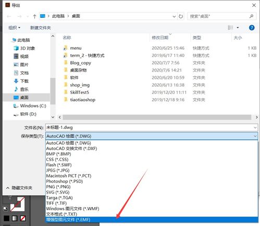
Task: Select 此电脑 in the navigation tree
Action: 21,40
